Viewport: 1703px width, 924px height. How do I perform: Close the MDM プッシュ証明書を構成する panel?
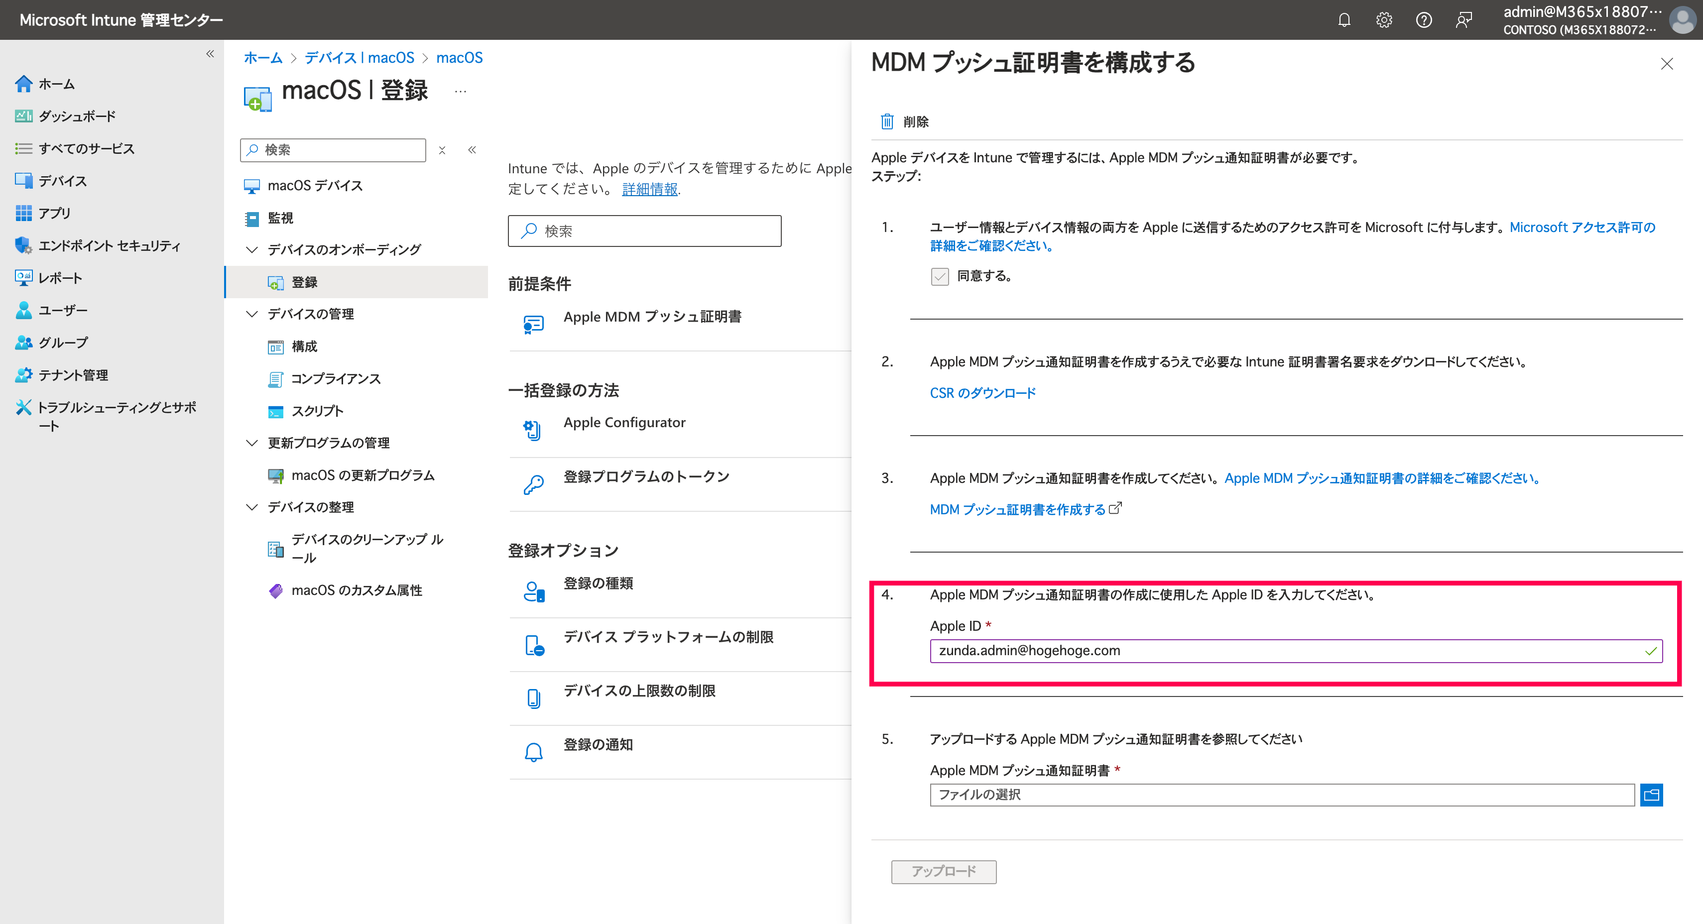coord(1667,63)
